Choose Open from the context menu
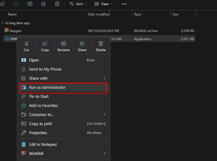The height and width of the screenshot is (161, 217). coord(34,60)
